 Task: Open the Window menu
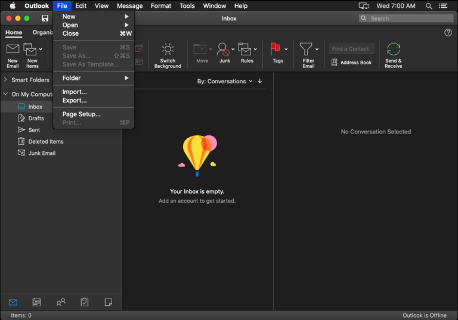[x=215, y=6]
